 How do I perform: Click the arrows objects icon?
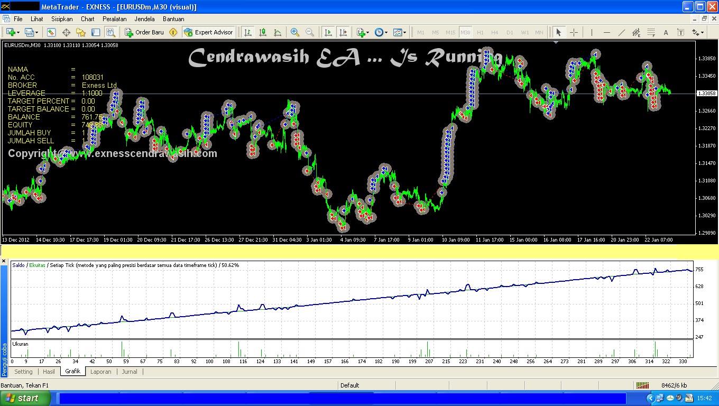(695, 32)
